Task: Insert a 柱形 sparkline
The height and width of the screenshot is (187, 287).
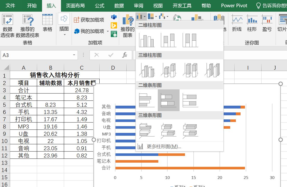Action: [252, 23]
